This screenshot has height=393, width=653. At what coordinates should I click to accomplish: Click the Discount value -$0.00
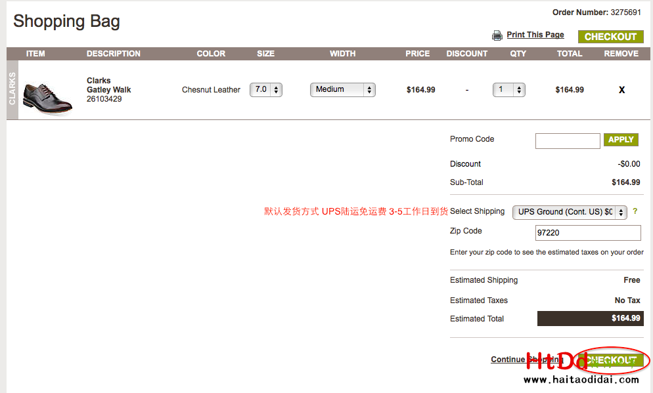click(629, 164)
